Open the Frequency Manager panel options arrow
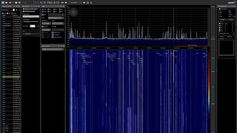This screenshot has width=237, height=133. (14, 6)
